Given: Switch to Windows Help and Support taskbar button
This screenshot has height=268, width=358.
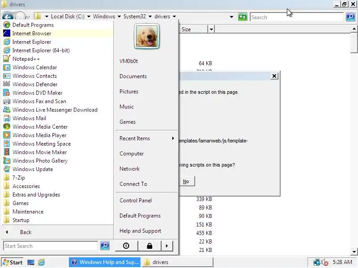Looking at the screenshot, I should coord(105,262).
